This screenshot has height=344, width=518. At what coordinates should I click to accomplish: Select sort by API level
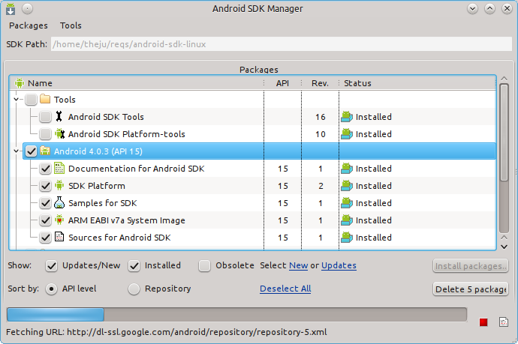[51, 289]
